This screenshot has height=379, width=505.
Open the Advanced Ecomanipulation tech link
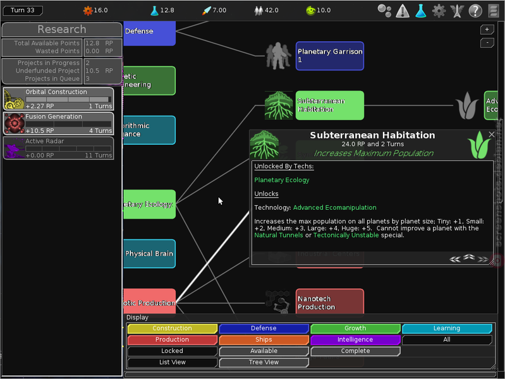click(x=334, y=208)
